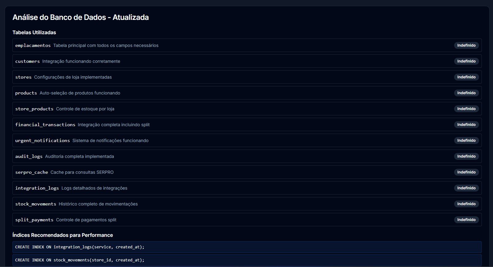This screenshot has height=267, width=493.
Task: Click the CREATE INDEX stock_movements code line
Action: coord(80,260)
